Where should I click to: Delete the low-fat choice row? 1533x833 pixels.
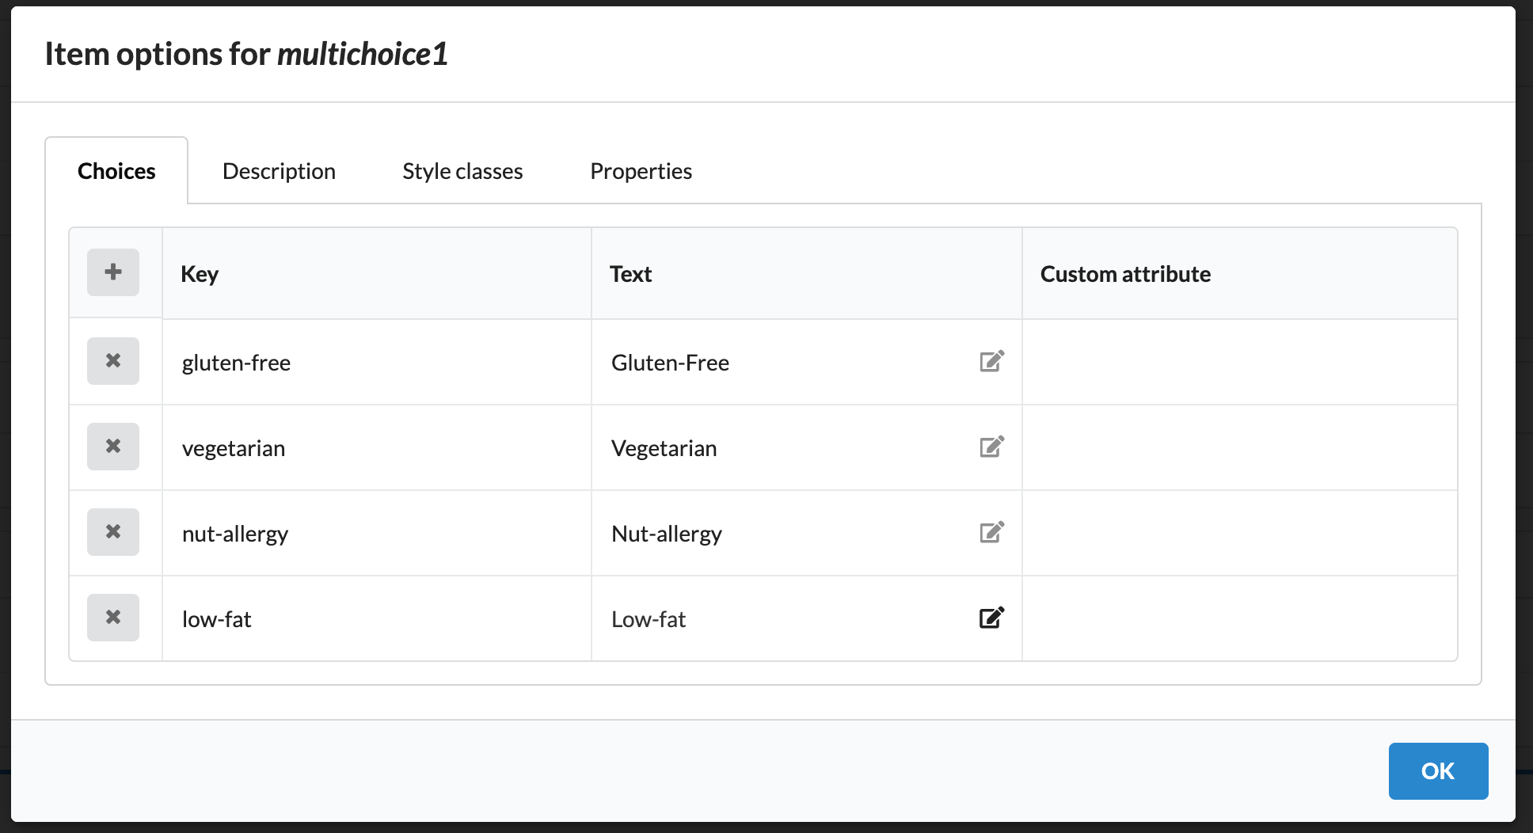pos(113,618)
